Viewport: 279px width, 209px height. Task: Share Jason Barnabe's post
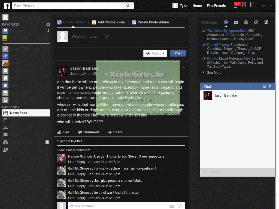click(115, 132)
